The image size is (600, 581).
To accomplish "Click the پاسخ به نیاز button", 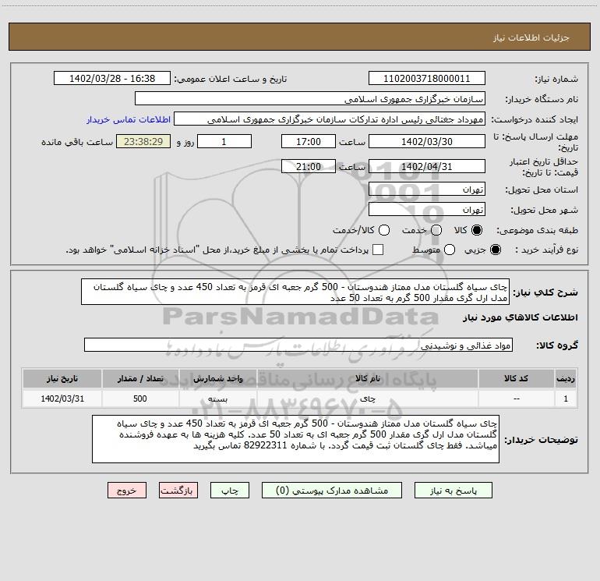I will coord(453,491).
